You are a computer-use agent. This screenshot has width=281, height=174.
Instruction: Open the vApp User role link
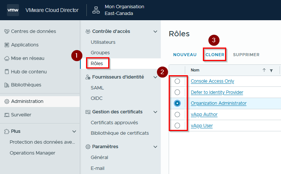point(202,126)
